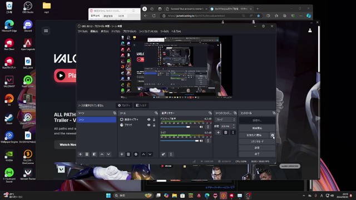Unlock the 画面キャプチャ source lock
The width and height of the screenshot is (356, 200).
154,119
